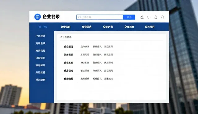The height and width of the screenshot is (114, 198).
Task: Click the bold label of second content row
Action: coord(68,55)
